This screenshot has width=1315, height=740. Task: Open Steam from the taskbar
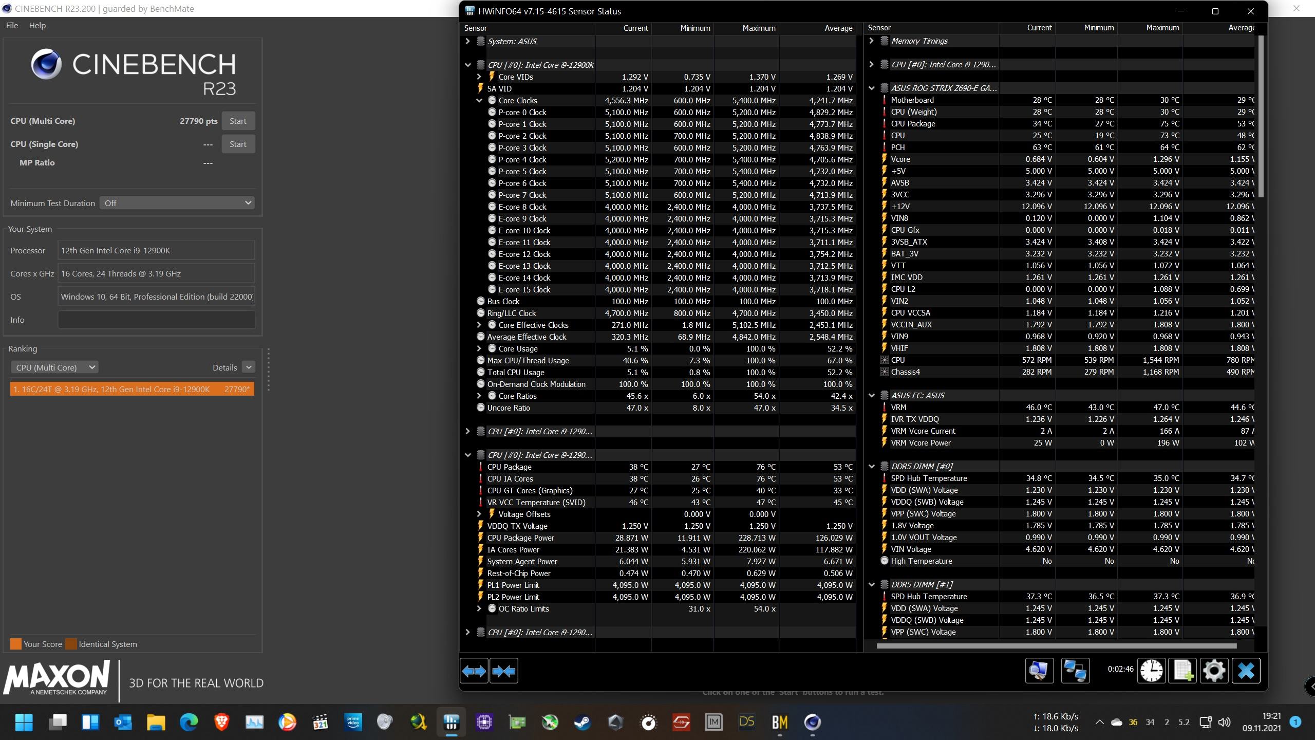tap(582, 723)
